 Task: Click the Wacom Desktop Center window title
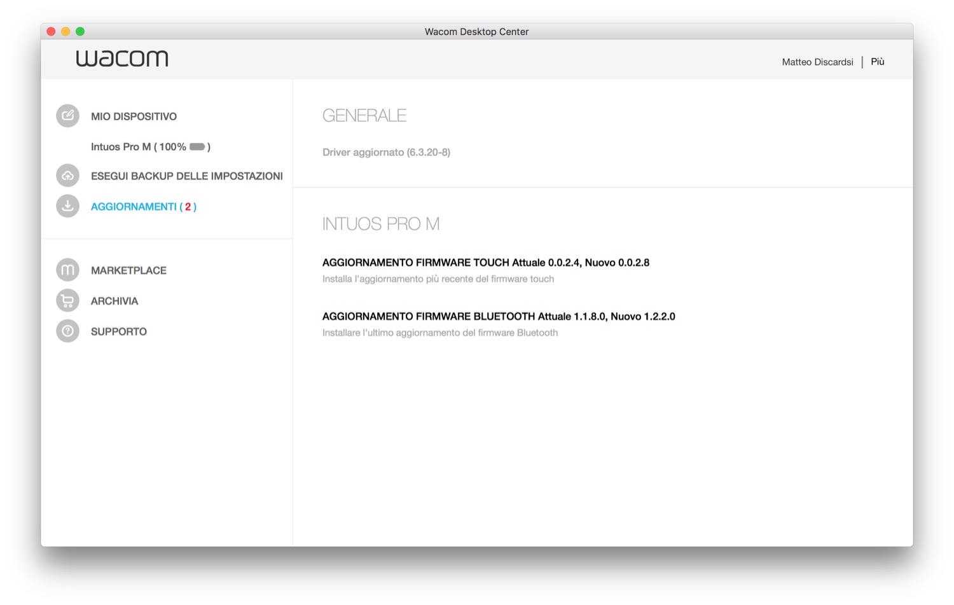[477, 32]
